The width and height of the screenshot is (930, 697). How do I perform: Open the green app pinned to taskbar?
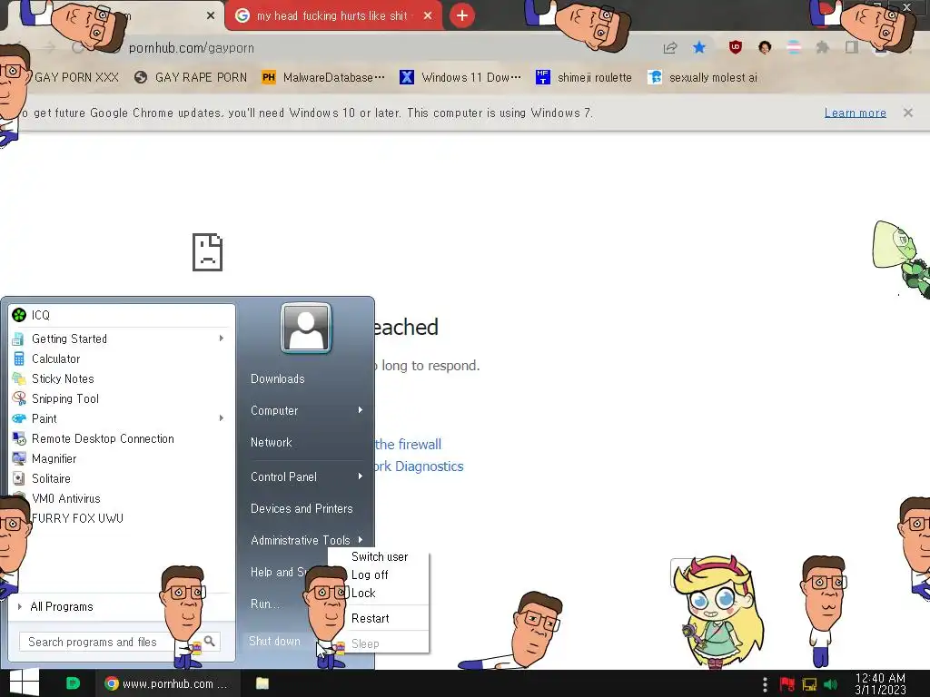pyautogui.click(x=73, y=683)
